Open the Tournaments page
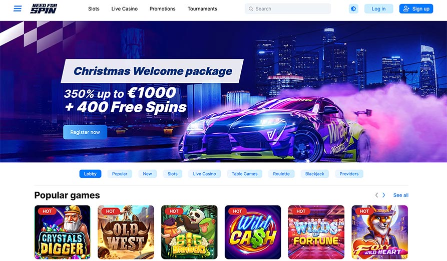Image resolution: width=447 pixels, height=261 pixels. click(202, 9)
